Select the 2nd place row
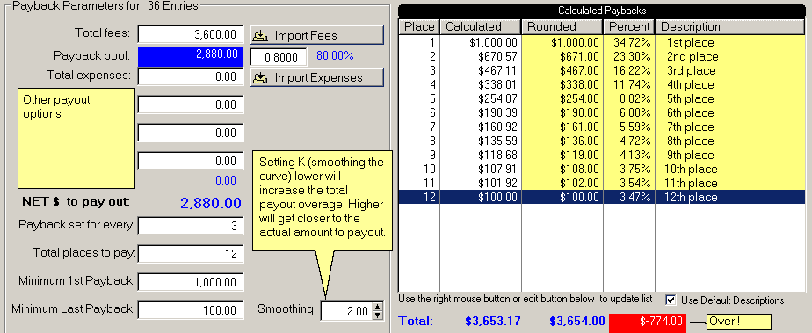This screenshot has width=812, height=333. (x=602, y=56)
